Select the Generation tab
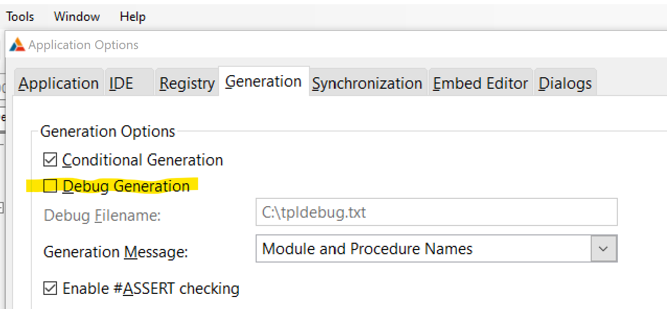 coord(263,82)
